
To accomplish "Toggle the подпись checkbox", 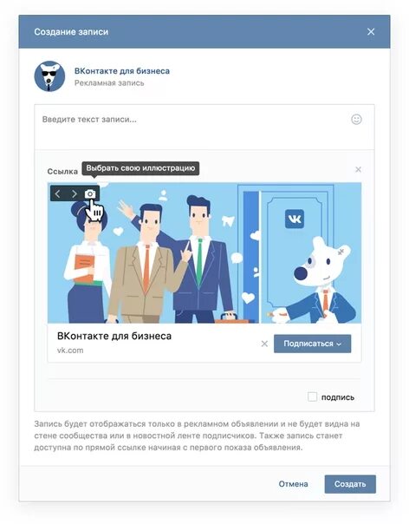I will pyautogui.click(x=312, y=397).
